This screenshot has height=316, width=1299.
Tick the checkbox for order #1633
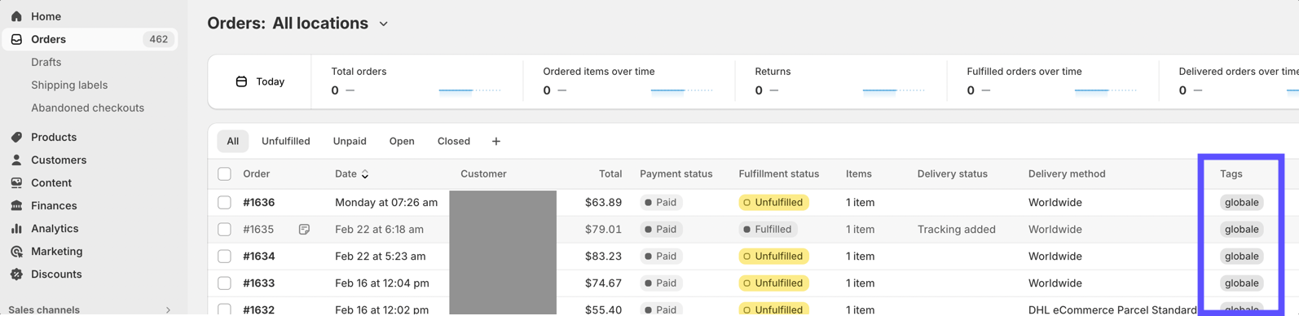pos(224,283)
